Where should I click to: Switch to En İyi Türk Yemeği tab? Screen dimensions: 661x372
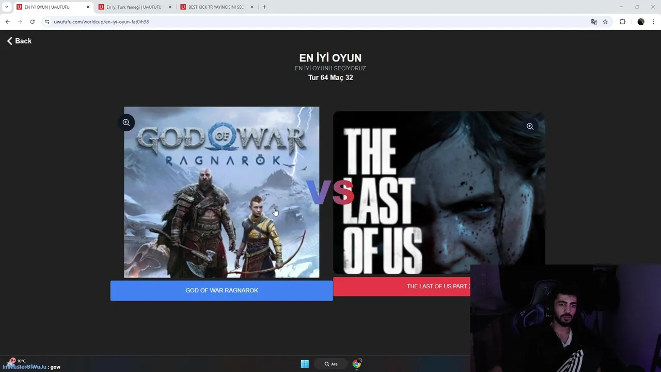(134, 7)
